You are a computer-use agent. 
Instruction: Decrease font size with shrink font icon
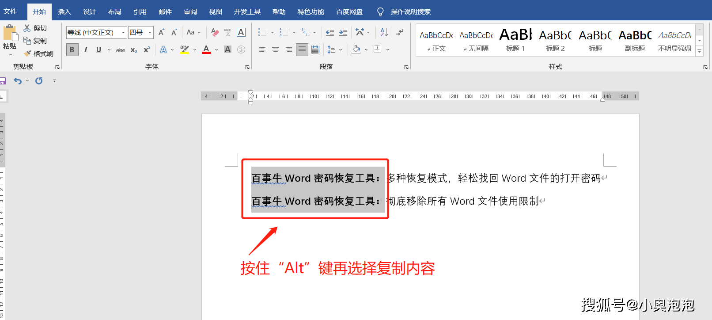[x=174, y=32]
